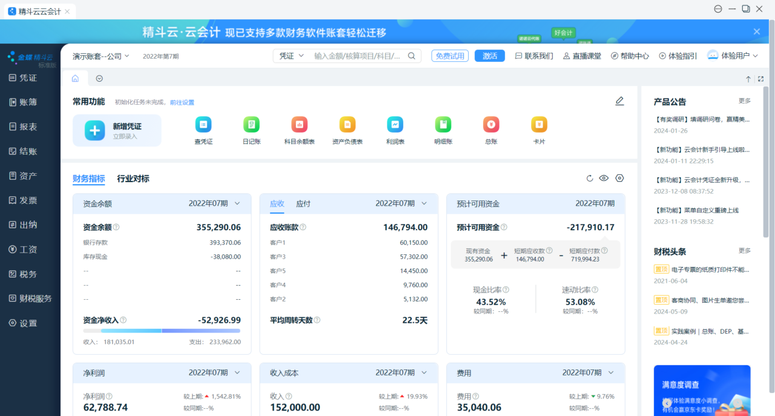Open the 科目余额表 shortcut icon
This screenshot has width=775, height=416.
click(x=299, y=125)
